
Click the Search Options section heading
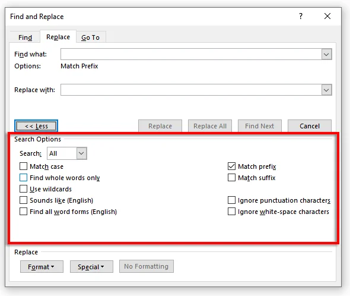[x=37, y=139]
